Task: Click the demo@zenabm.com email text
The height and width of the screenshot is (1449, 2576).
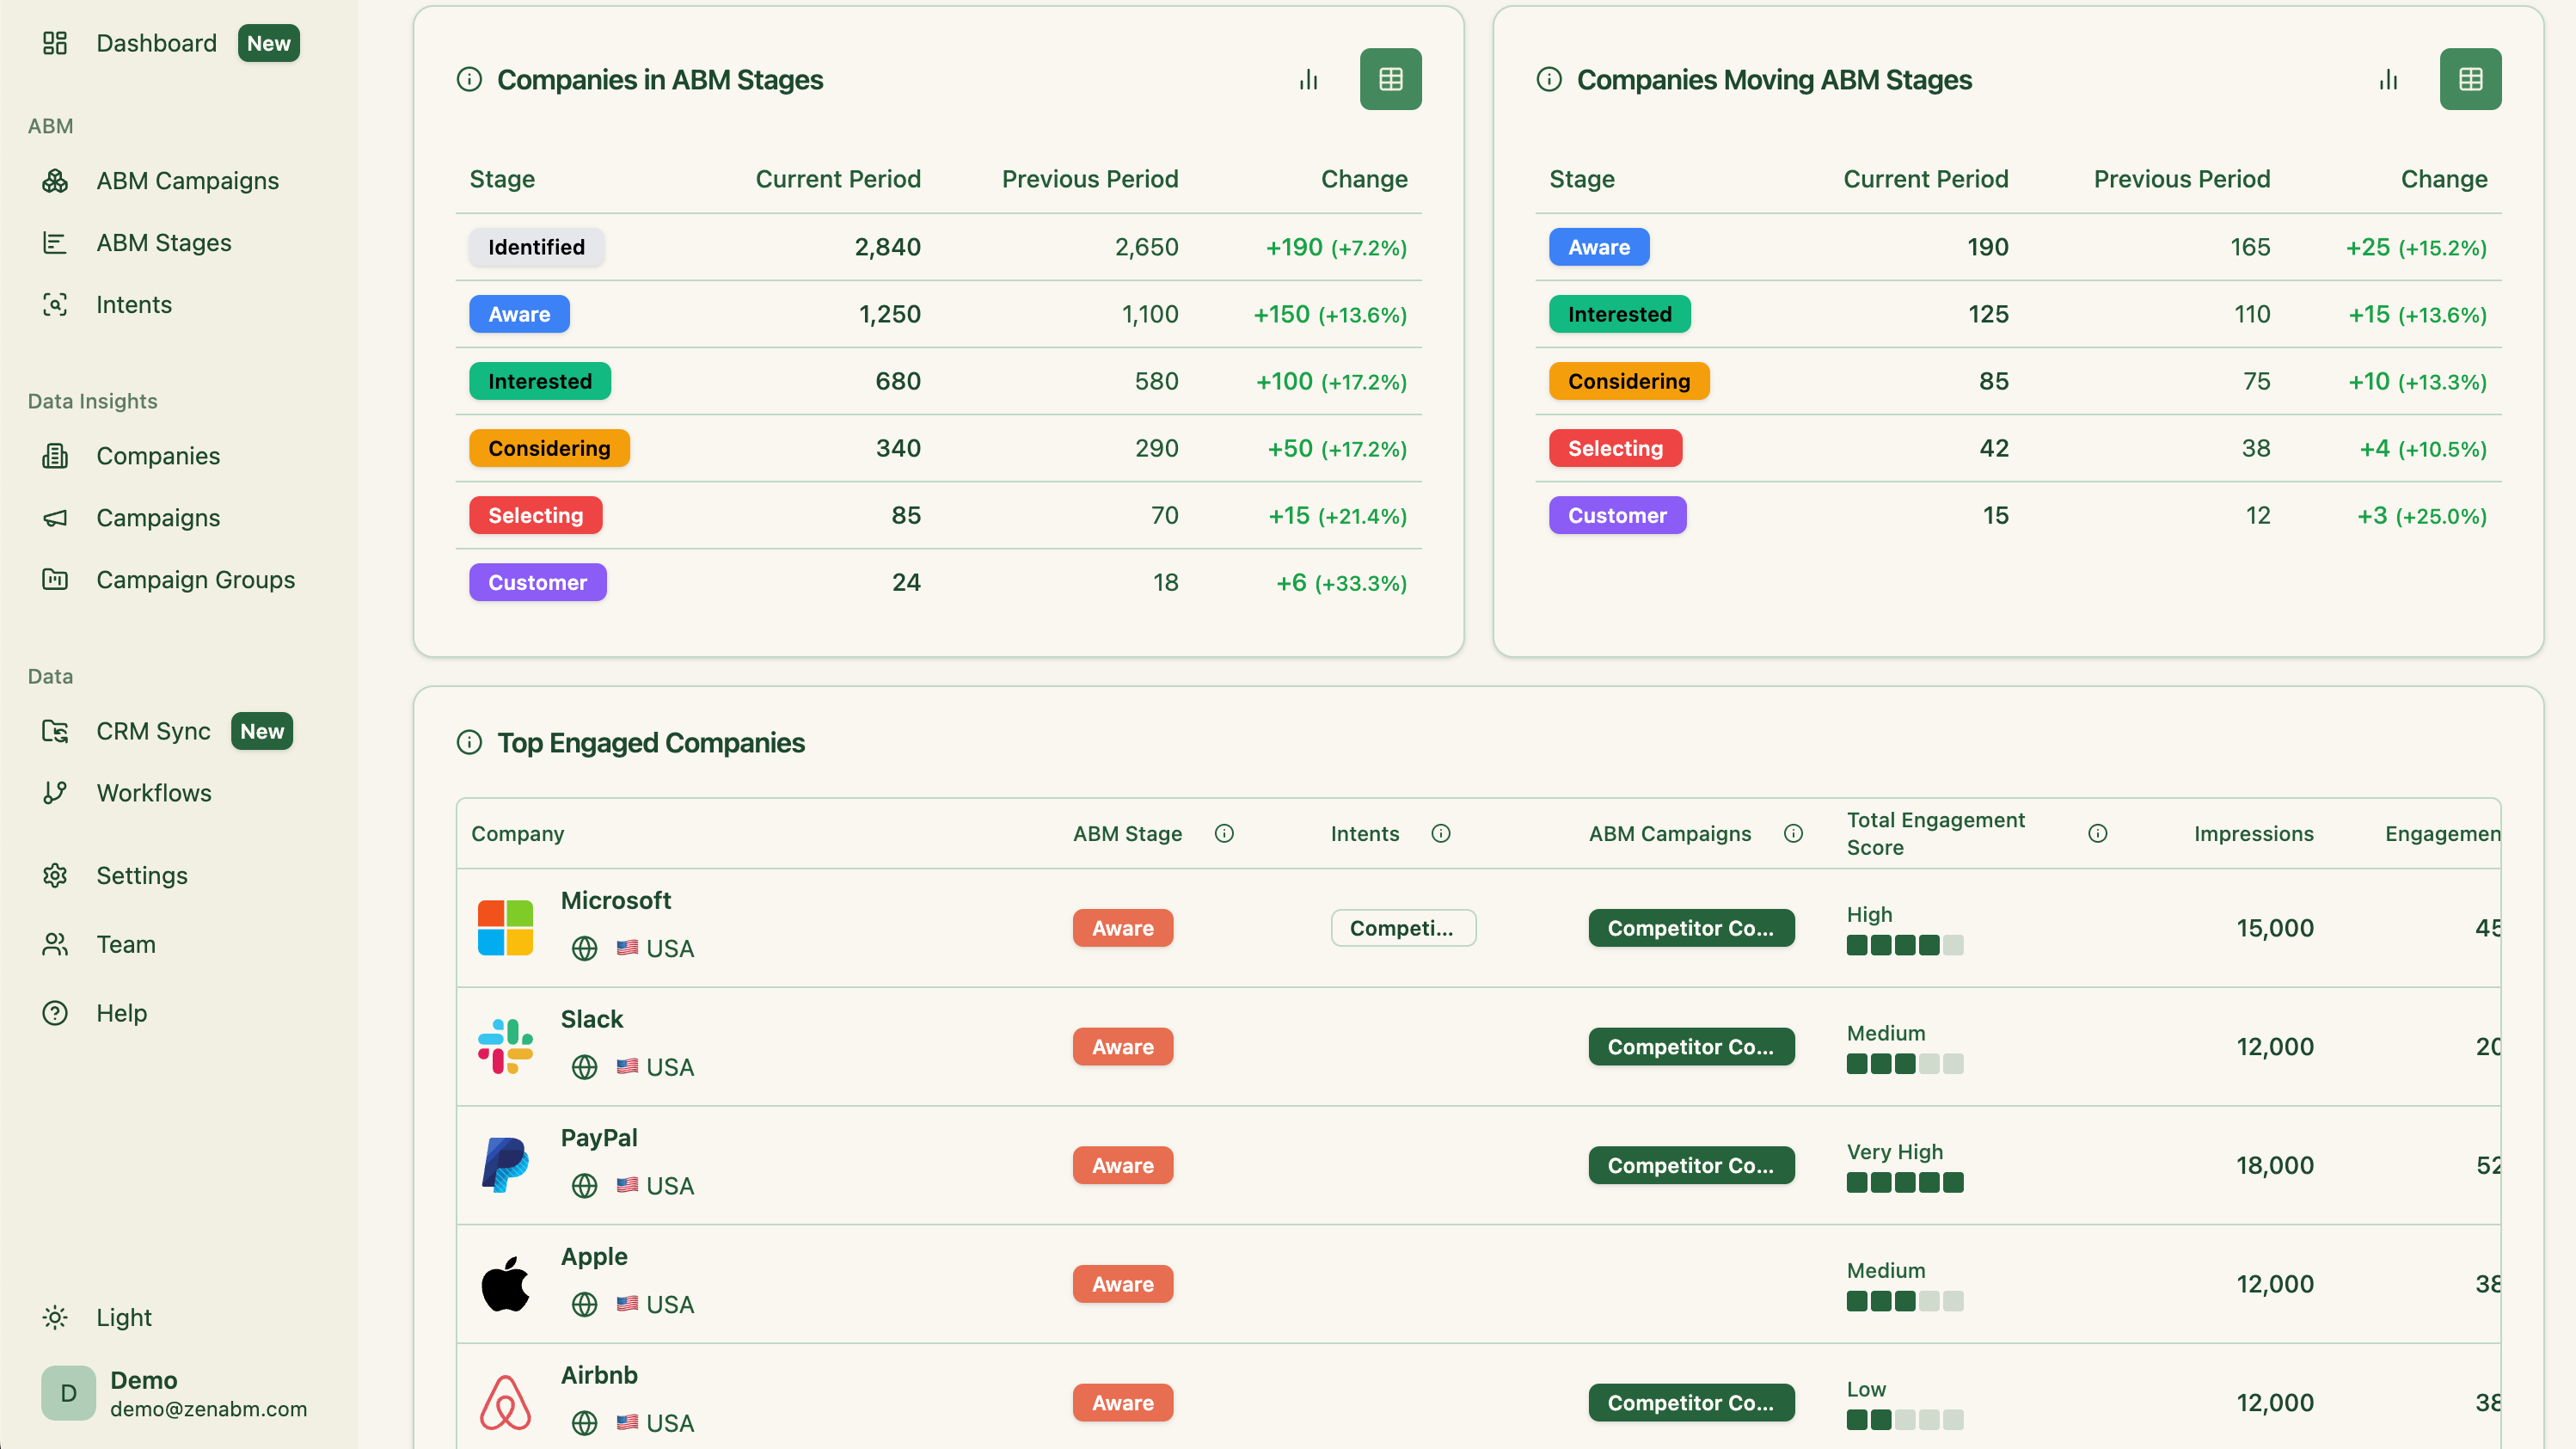Action: pos(209,1409)
